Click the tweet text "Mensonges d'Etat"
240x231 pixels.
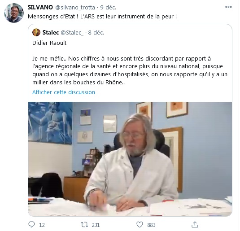[52, 17]
